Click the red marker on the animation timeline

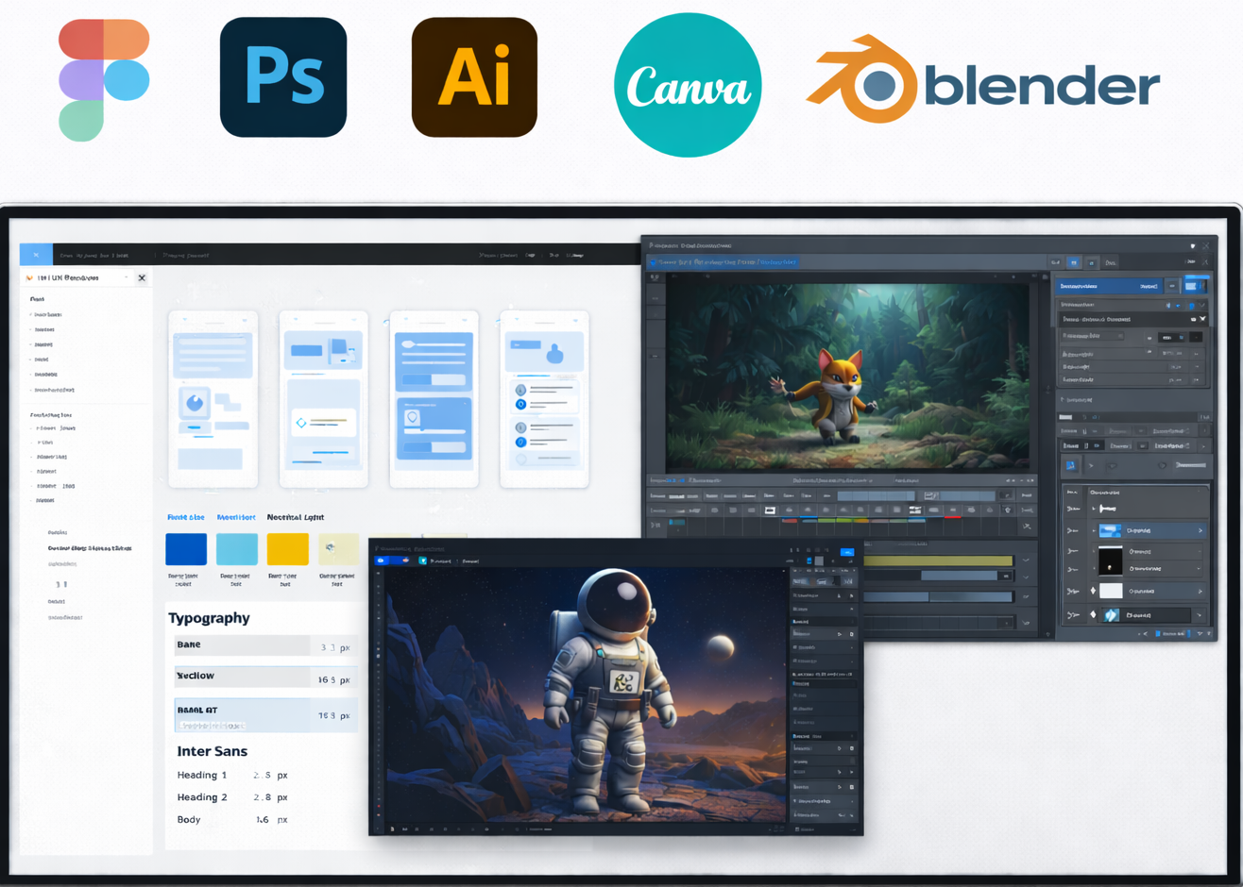point(953,517)
